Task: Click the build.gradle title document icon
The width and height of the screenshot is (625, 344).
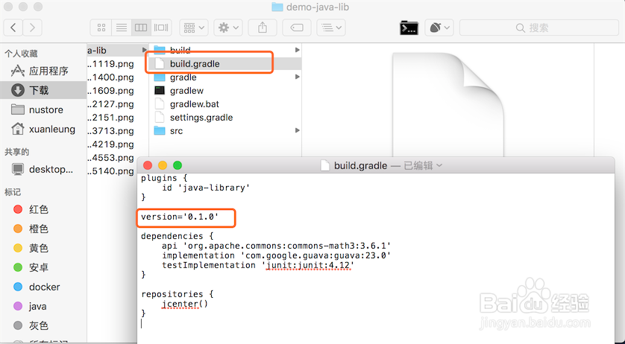Action: coord(325,165)
